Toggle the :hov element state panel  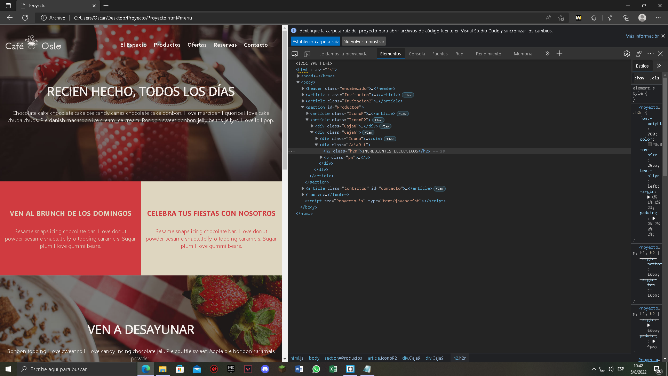click(639, 78)
